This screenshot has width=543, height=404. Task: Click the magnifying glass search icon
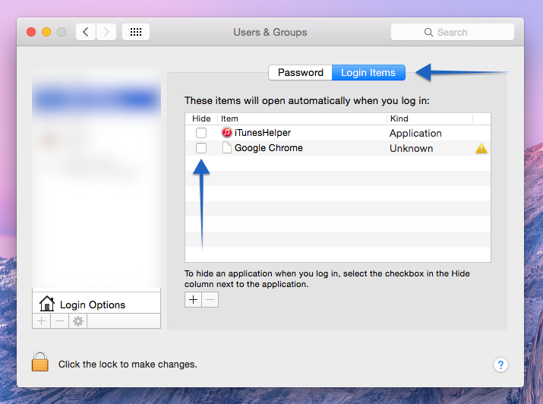428,32
